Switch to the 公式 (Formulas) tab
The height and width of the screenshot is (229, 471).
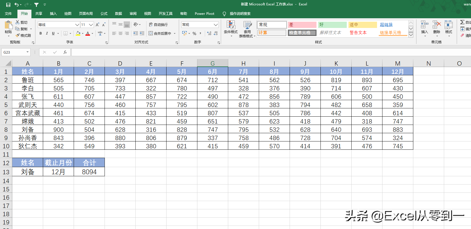click(x=104, y=13)
